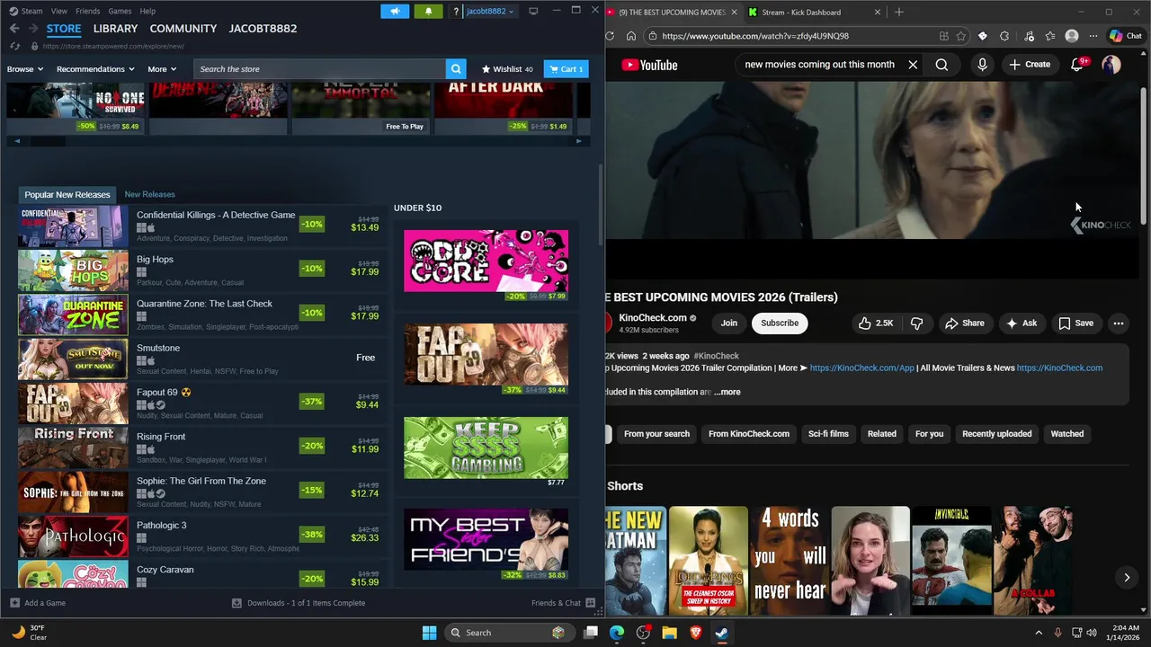1151x647 pixels.
Task: Click the Join channel button
Action: point(729,323)
